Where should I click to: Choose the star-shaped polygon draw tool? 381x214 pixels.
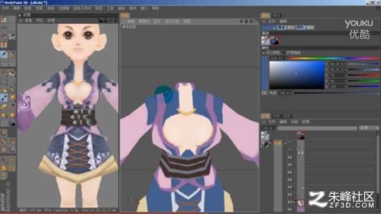pos(12,115)
